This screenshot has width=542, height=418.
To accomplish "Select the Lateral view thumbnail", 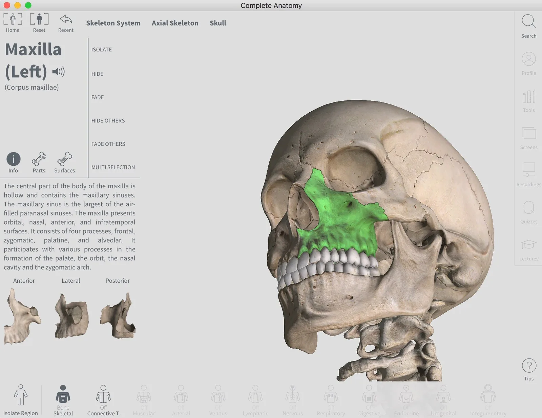I will (71, 316).
